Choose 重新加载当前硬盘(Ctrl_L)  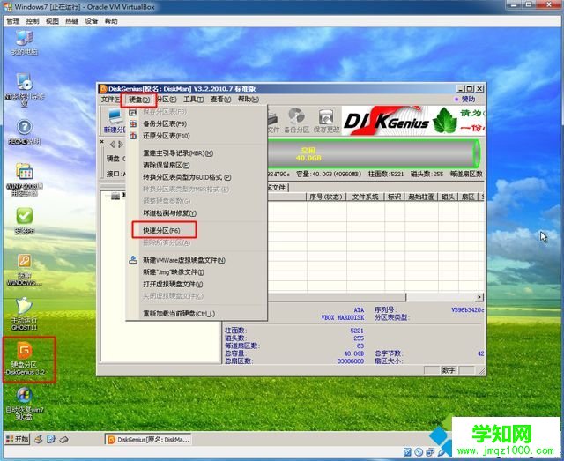pos(197,314)
